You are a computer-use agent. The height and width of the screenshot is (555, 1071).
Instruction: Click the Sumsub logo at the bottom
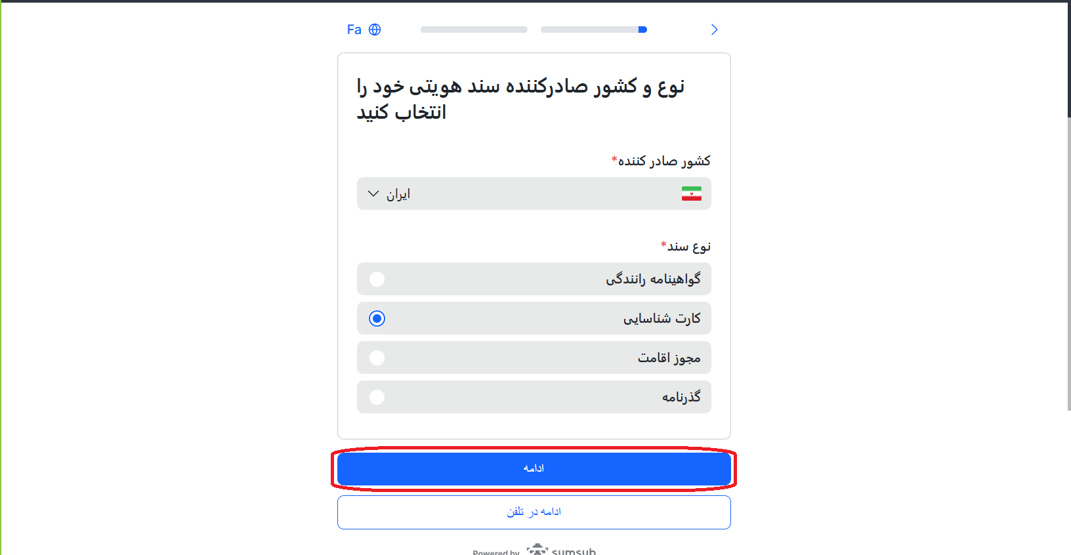pyautogui.click(x=562, y=550)
